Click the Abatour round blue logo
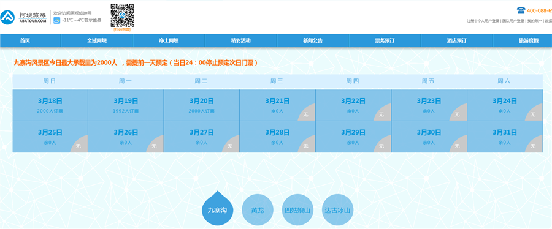This screenshot has width=552, height=229. pyautogui.click(x=7, y=18)
